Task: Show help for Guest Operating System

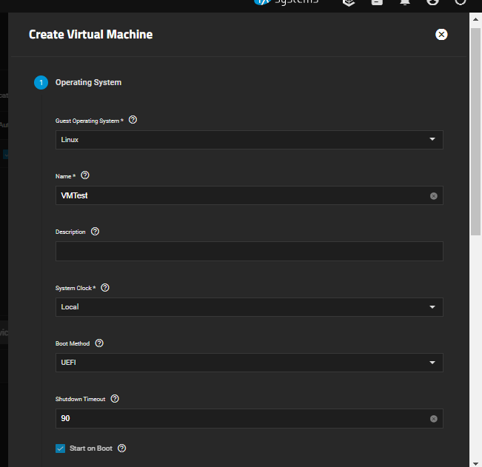Action: pos(133,120)
